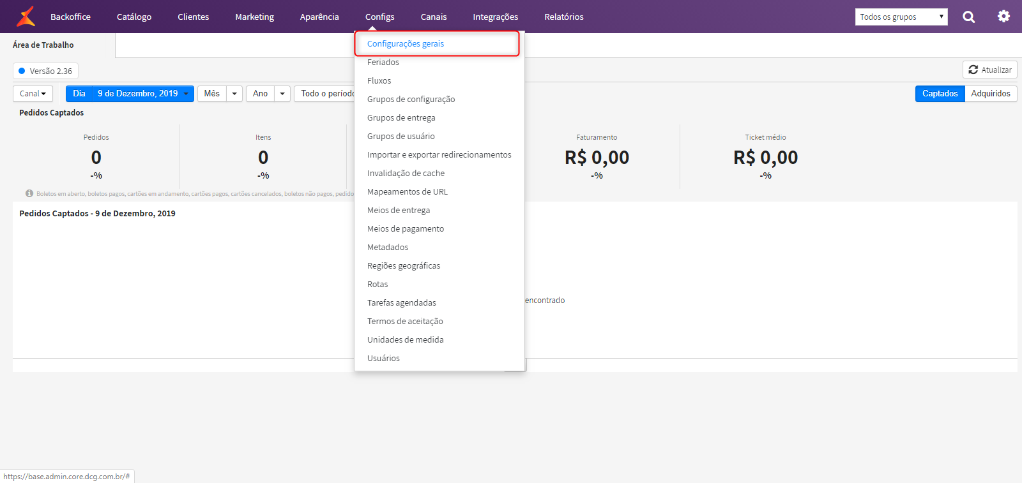Open Integrações menu
1022x483 pixels.
pos(495,17)
